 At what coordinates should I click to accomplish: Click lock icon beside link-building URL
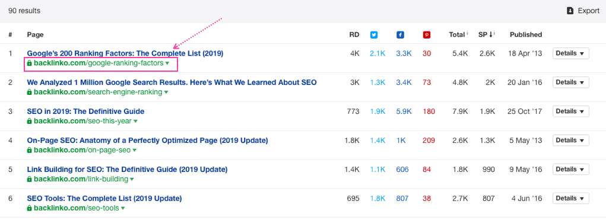click(x=29, y=179)
